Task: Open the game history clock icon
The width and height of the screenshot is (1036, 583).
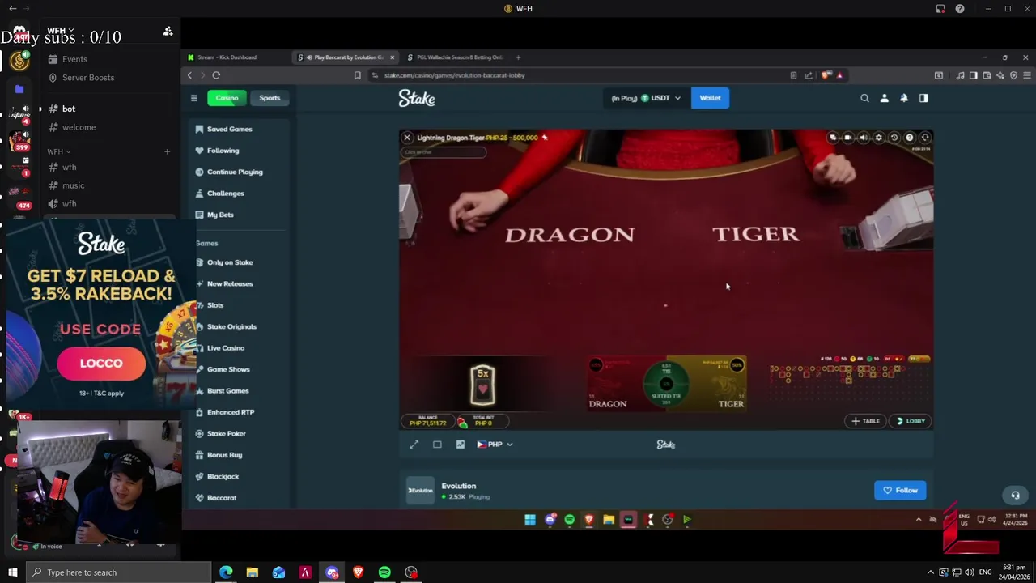Action: point(894,138)
